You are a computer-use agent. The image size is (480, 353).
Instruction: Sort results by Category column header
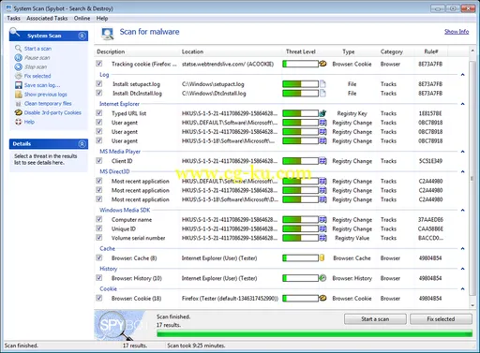pos(391,51)
